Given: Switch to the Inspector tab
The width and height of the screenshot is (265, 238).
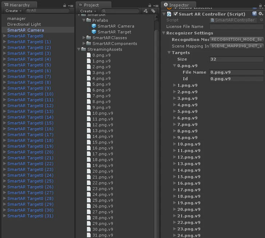Looking at the screenshot, I should pos(179,5).
